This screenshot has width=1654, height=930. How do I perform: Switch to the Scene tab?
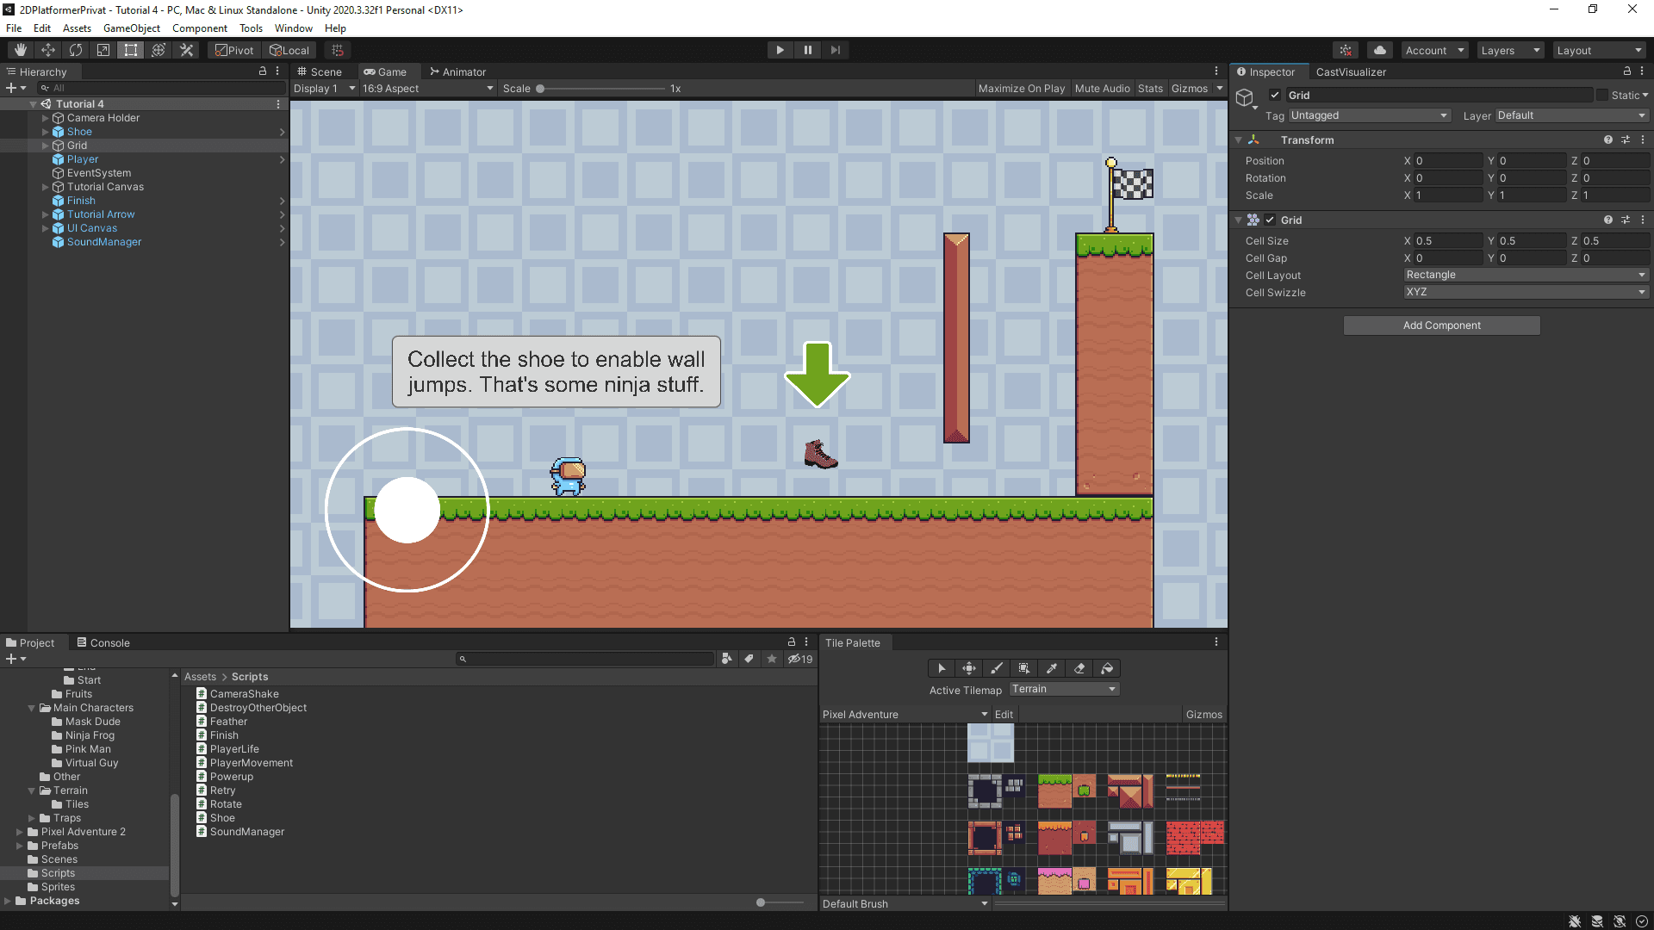click(x=320, y=71)
